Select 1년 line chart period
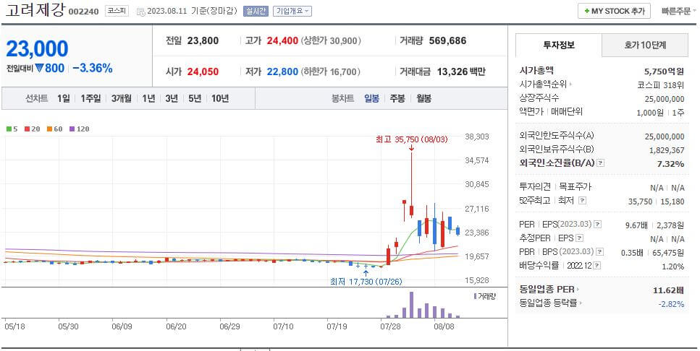 148,98
